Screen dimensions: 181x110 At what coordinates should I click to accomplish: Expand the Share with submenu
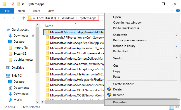(x=142, y=35)
